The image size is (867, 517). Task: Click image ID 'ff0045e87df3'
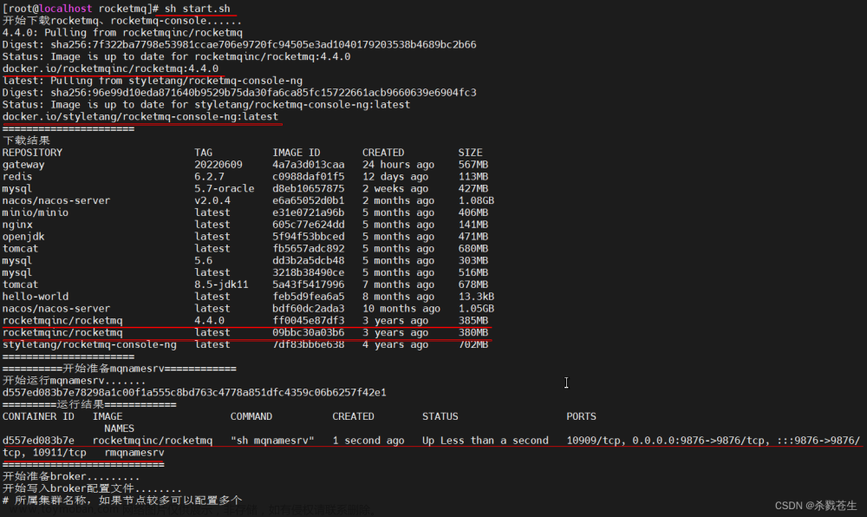pyautogui.click(x=308, y=321)
